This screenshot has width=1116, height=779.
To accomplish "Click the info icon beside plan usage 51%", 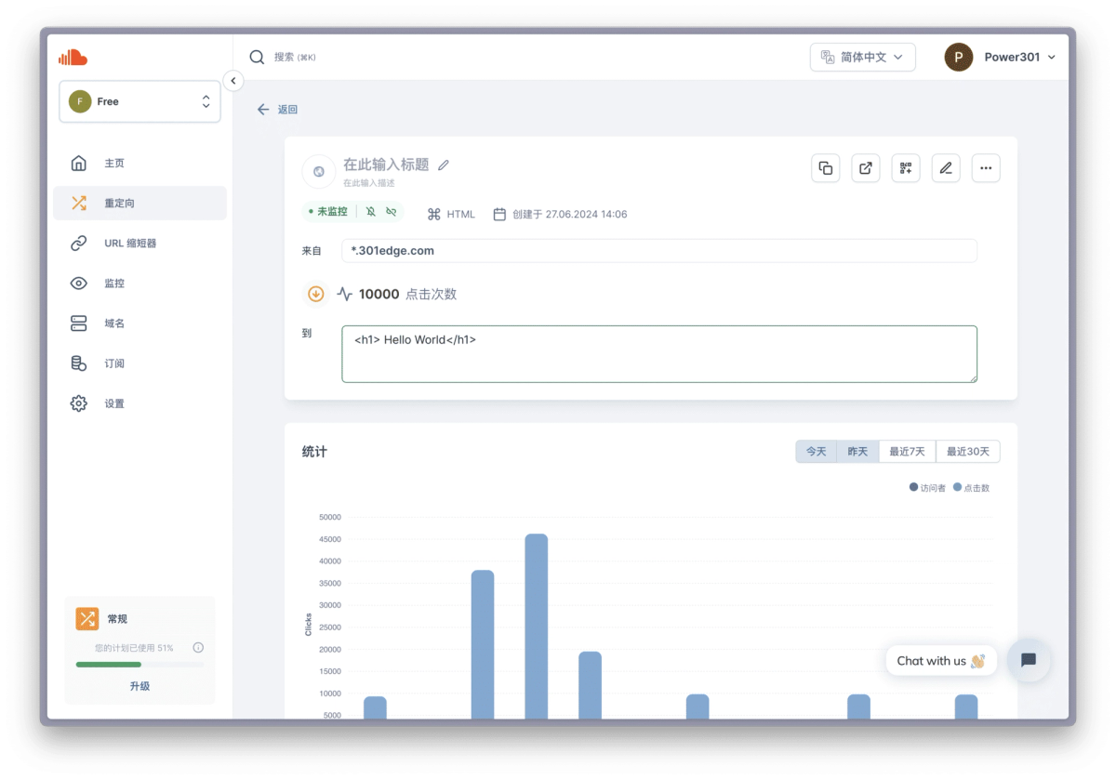I will point(198,648).
